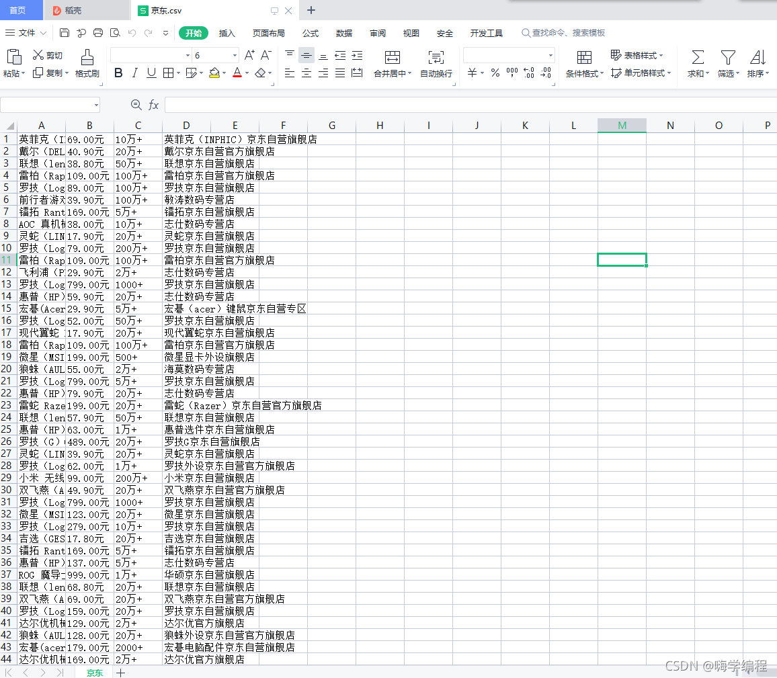Add a new document tab with plus

[x=311, y=10]
